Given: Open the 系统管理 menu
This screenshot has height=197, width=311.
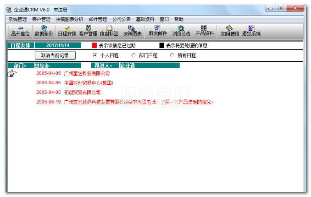Looking at the screenshot, I should pyautogui.click(x=17, y=19).
